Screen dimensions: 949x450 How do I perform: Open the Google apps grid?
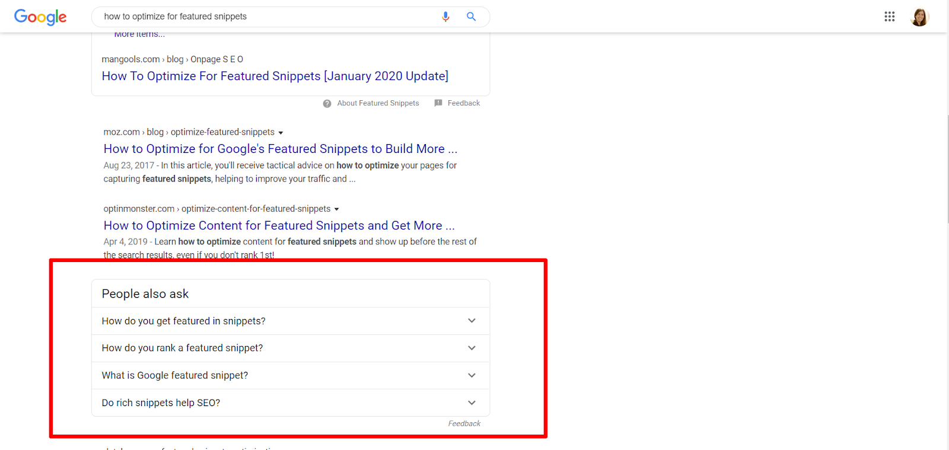pyautogui.click(x=889, y=17)
